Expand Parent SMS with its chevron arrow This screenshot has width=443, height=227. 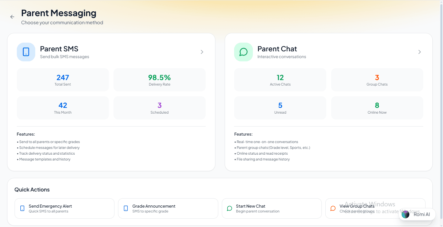tap(202, 52)
